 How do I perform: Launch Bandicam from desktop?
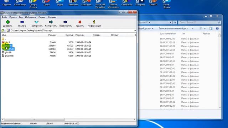[x=73, y=3]
